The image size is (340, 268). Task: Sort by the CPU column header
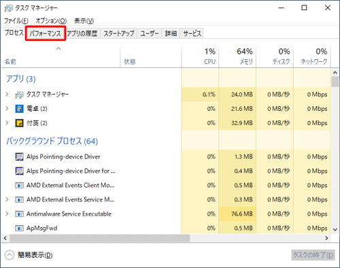[x=200, y=57]
